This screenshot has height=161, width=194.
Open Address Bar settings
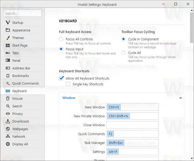(22, 68)
